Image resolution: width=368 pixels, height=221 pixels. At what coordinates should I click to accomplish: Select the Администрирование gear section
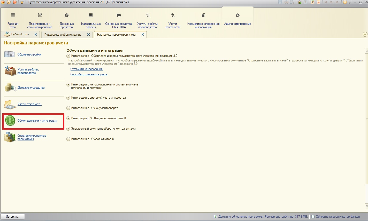[238, 19]
